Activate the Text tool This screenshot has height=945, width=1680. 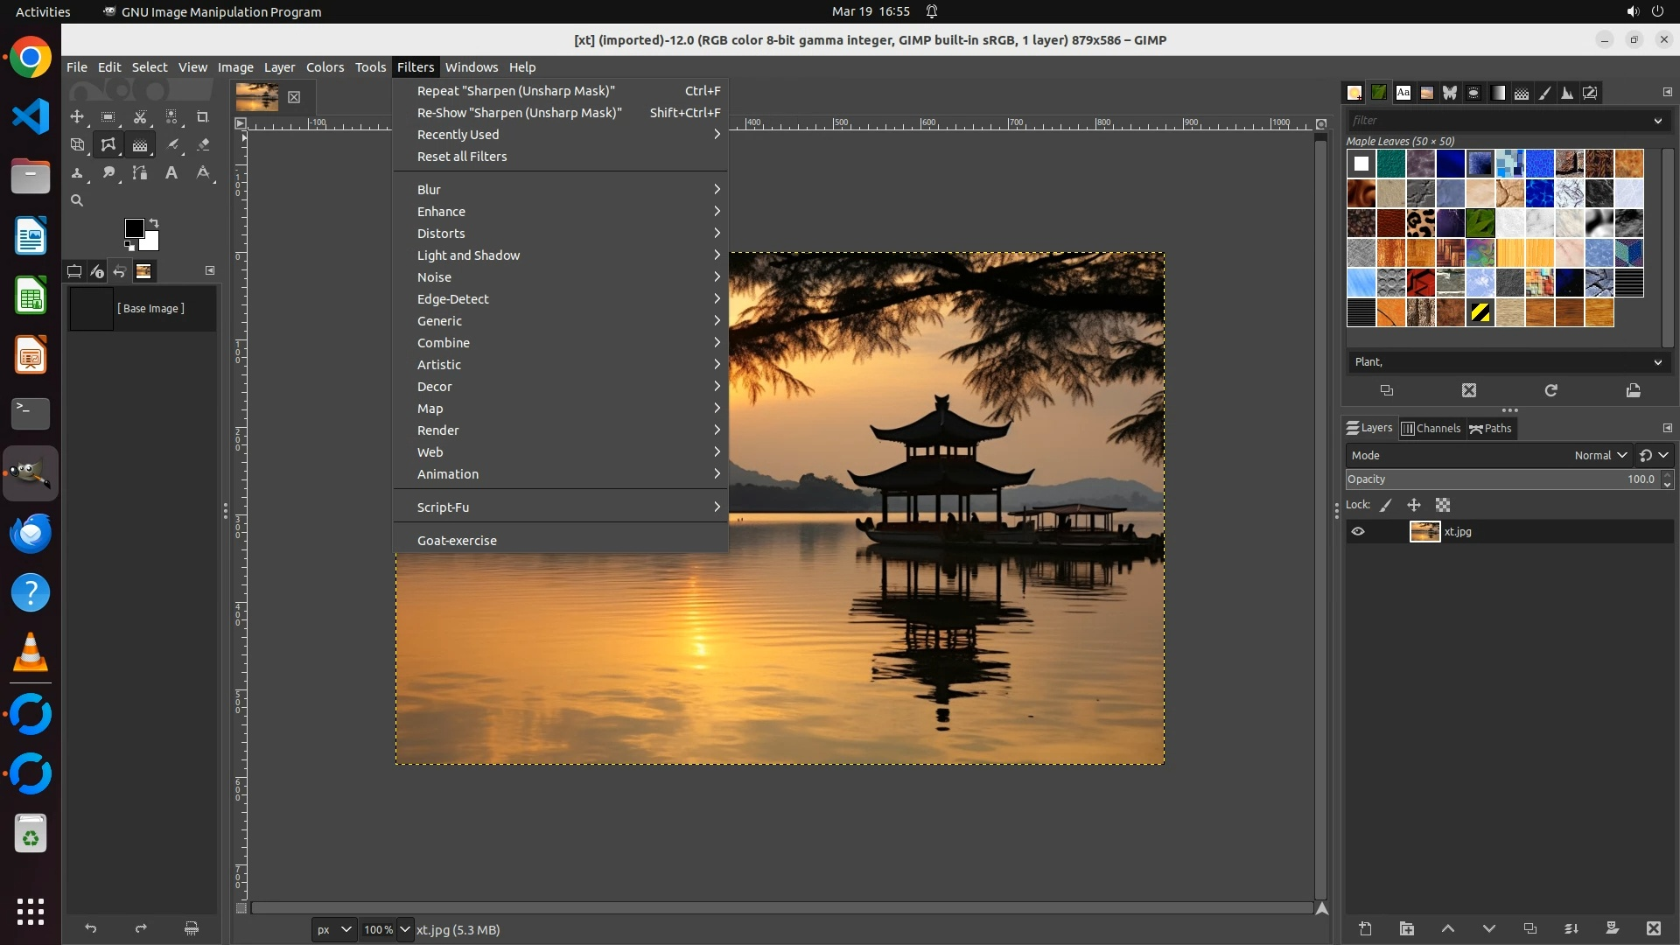click(x=171, y=172)
